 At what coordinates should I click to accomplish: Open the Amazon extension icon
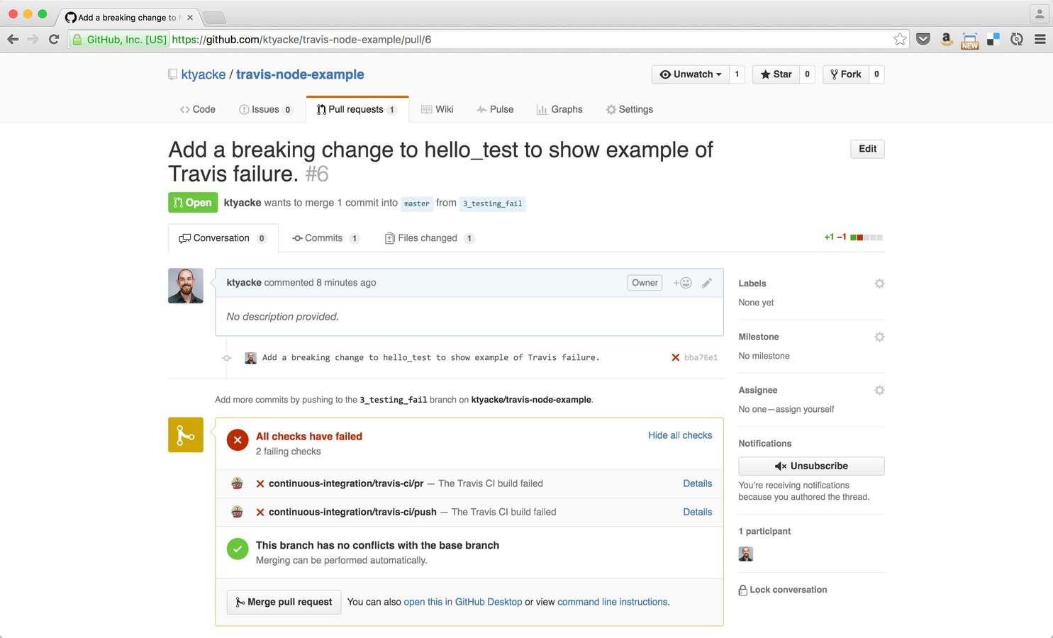pyautogui.click(x=946, y=40)
